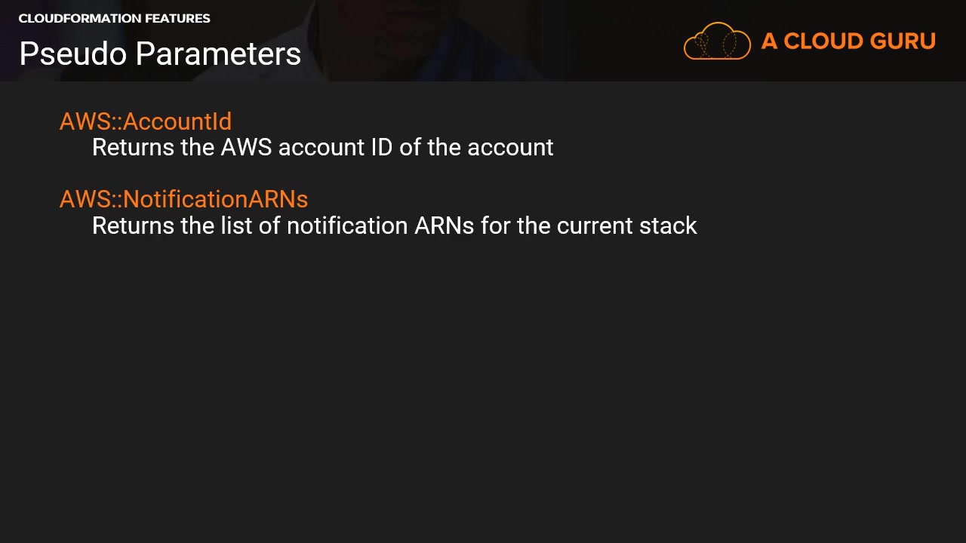Click "Parameters" in the slide title
Viewport: 966px width, 543px height.
click(x=218, y=54)
